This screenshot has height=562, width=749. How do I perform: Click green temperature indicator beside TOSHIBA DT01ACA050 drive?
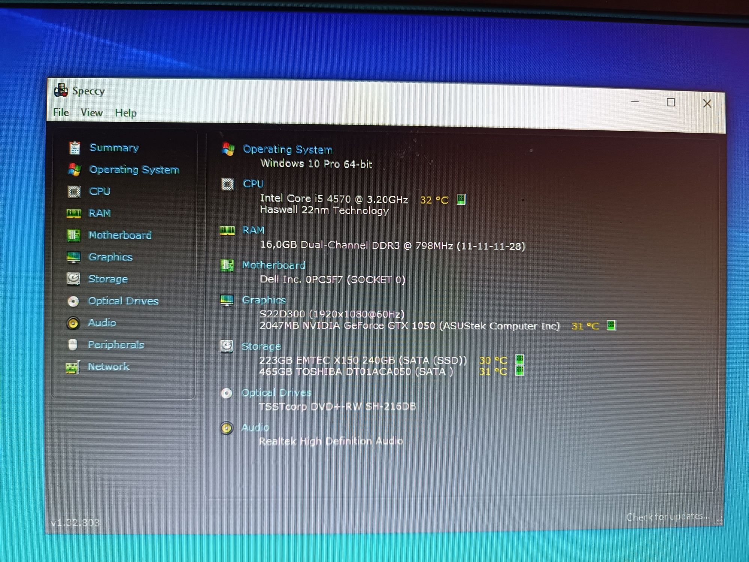click(519, 371)
